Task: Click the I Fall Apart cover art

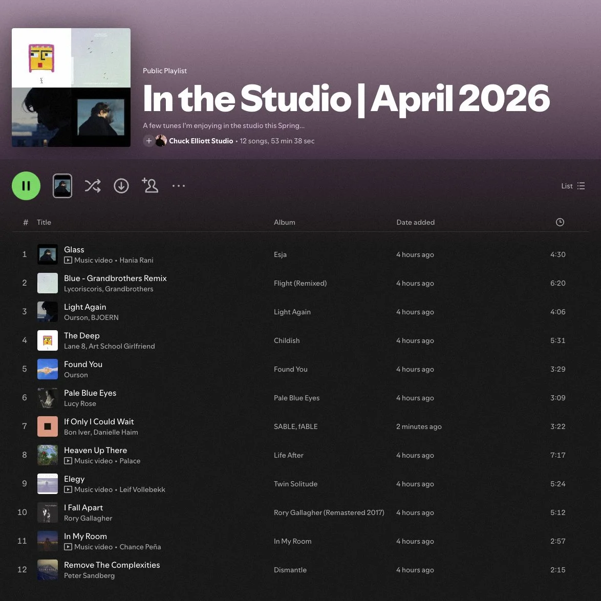Action: click(48, 512)
